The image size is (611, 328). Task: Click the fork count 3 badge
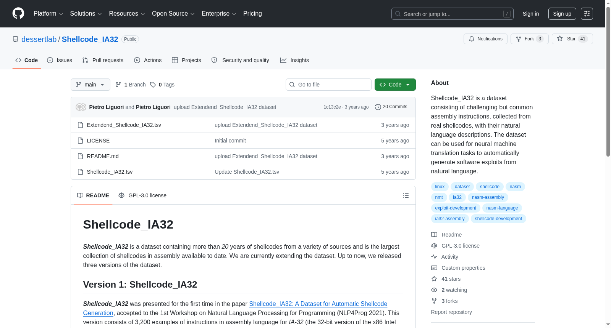[540, 39]
